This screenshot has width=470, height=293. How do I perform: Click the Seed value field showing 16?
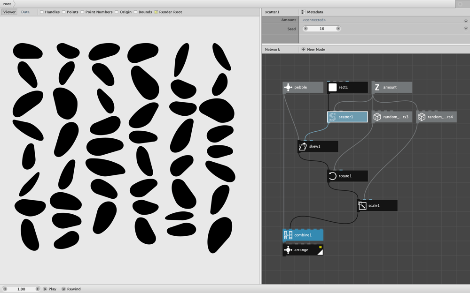pos(321,29)
